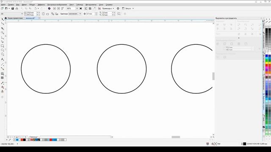The height and width of the screenshot is (152, 271).
Task: Select the Connector tool
Action: pyautogui.click(x=3, y=68)
